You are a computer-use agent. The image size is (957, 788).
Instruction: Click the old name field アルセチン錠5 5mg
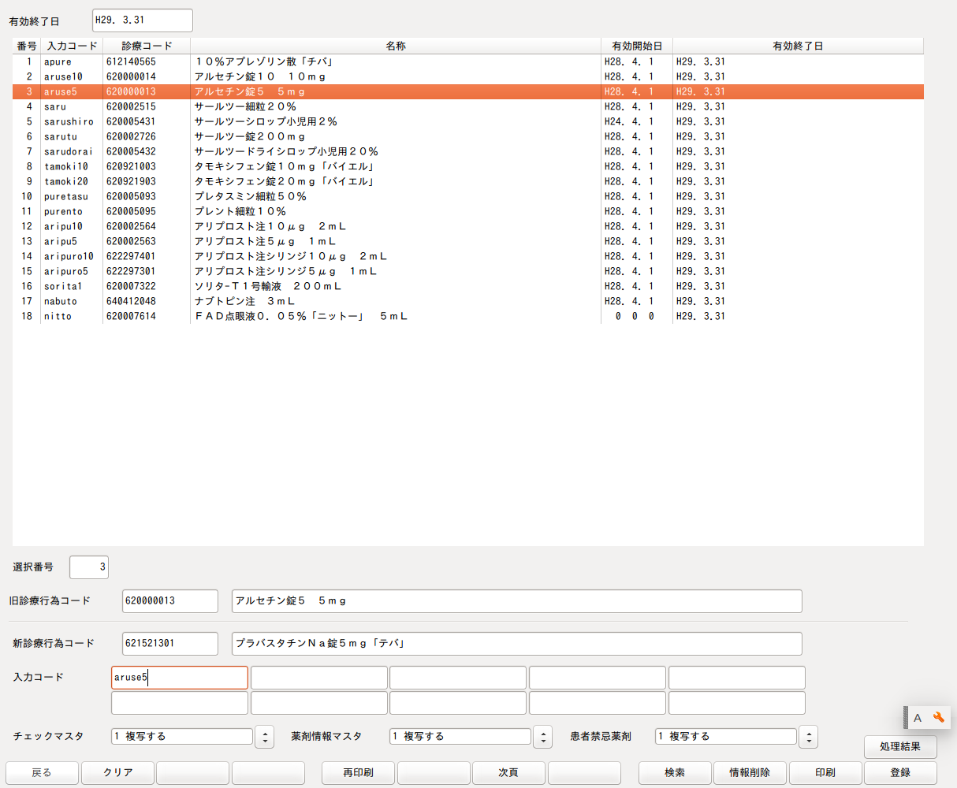517,601
